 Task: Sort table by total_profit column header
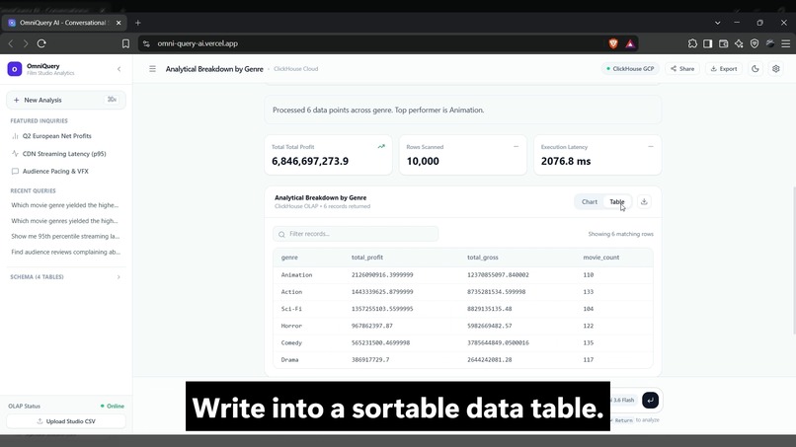[367, 258]
